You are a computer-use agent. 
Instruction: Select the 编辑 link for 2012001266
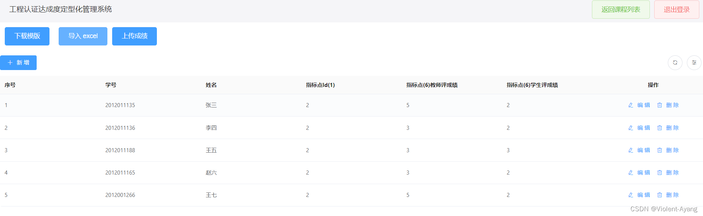[x=643, y=195]
